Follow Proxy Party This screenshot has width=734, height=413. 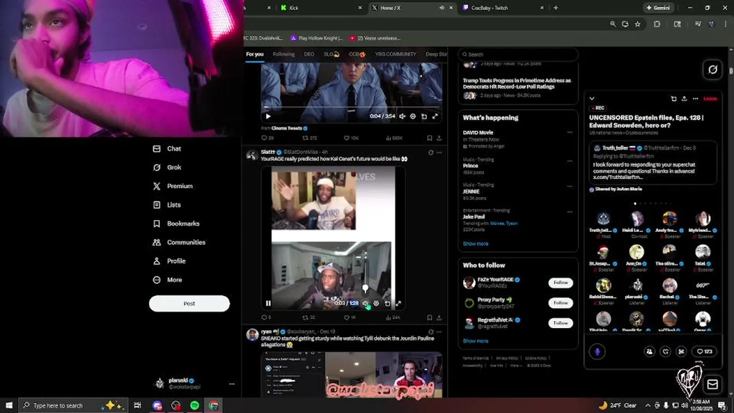coord(560,303)
